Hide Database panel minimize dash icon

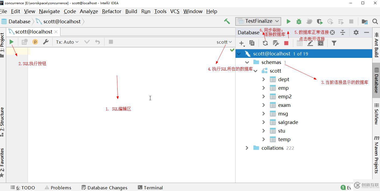tap(367, 32)
